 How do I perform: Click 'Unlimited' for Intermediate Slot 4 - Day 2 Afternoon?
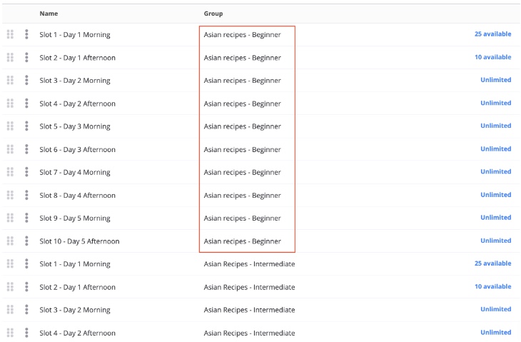click(496, 332)
